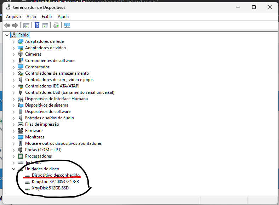The width and height of the screenshot is (279, 205).
Task: Select Kingston SA400S37240GB entry
Action: pos(55,182)
